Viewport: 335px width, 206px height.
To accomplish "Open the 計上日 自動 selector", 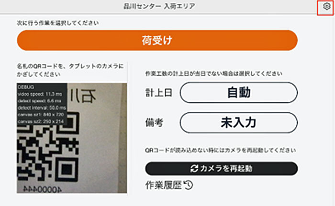I will 239,93.
